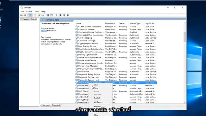Open the Help menu in menu bar
The image size is (206, 116).
43,12
